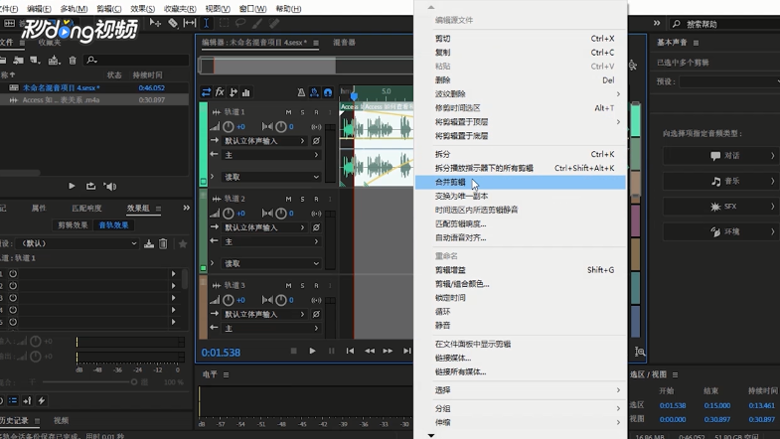780x439 pixels.
Task: Toggle power for effect slot 3
Action: tap(13, 298)
